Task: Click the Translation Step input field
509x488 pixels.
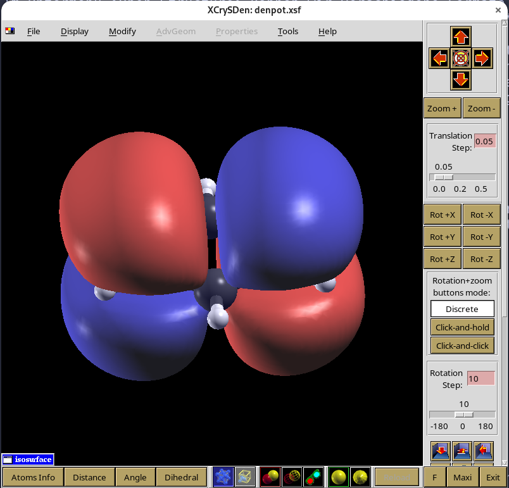Action: click(484, 141)
